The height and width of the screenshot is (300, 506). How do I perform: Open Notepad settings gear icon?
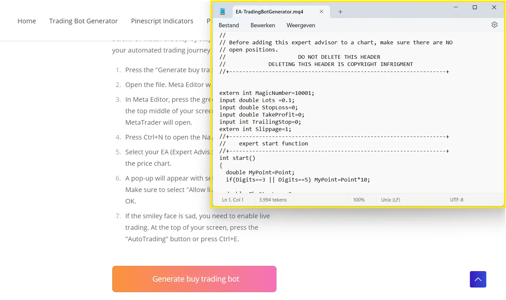point(494,25)
